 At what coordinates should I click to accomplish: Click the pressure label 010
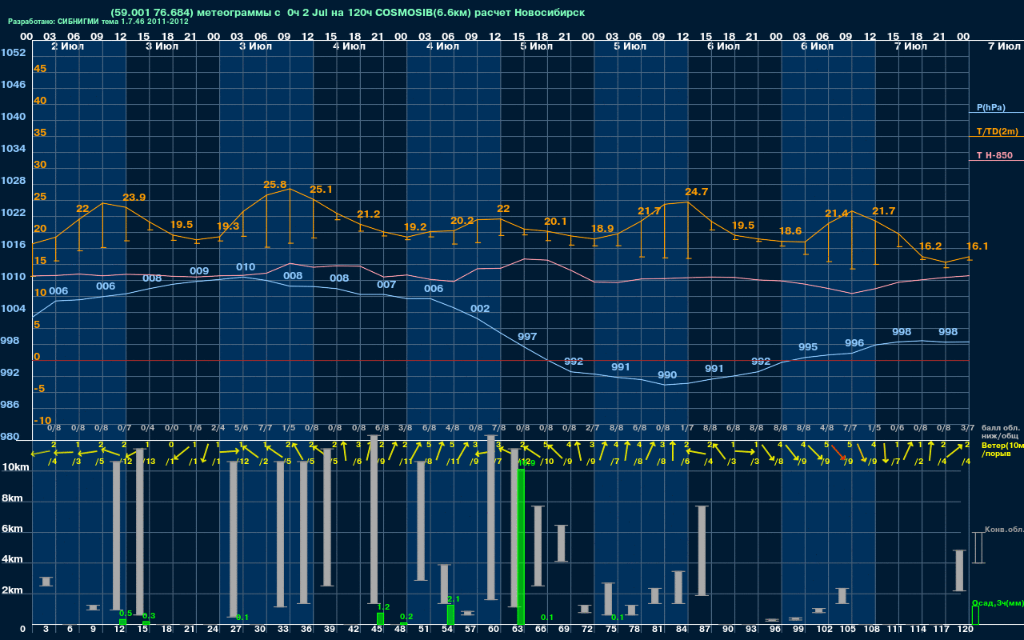pos(246,267)
